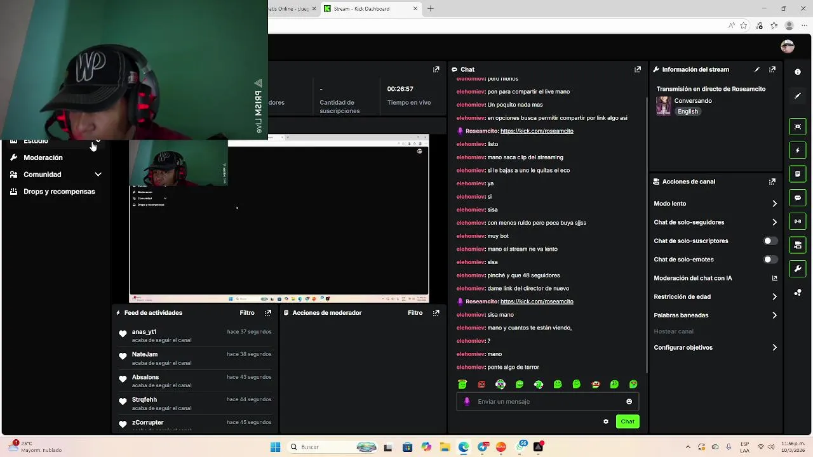The width and height of the screenshot is (813, 457).
Task: Open Microsoft Edge from the taskbar
Action: tap(464, 447)
